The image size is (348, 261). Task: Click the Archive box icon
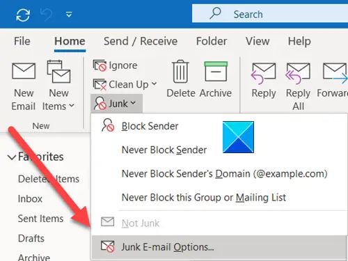pos(216,71)
